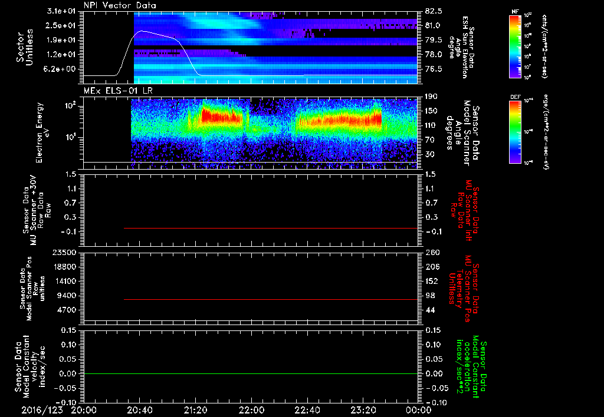Click the 10¹ electron energy tick label

(70, 137)
